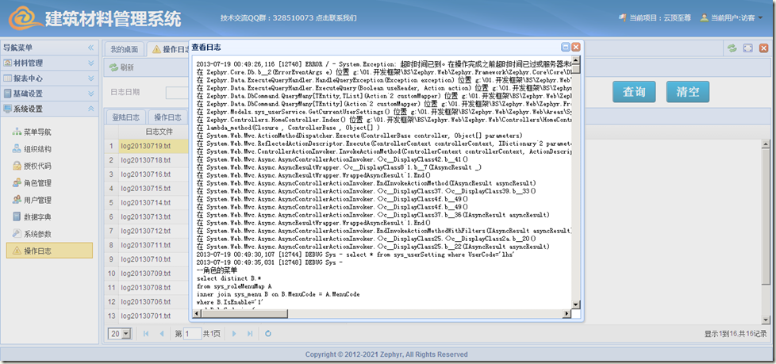Open the page size dropdown
The width and height of the screenshot is (776, 364).
coord(127,334)
